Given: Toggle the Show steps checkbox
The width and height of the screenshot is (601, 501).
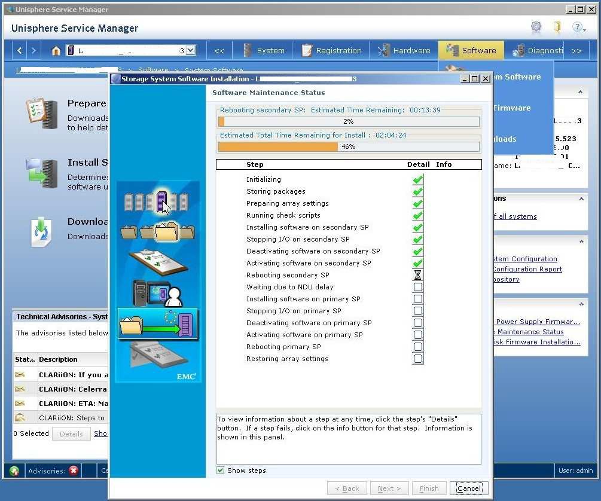Looking at the screenshot, I should point(221,471).
